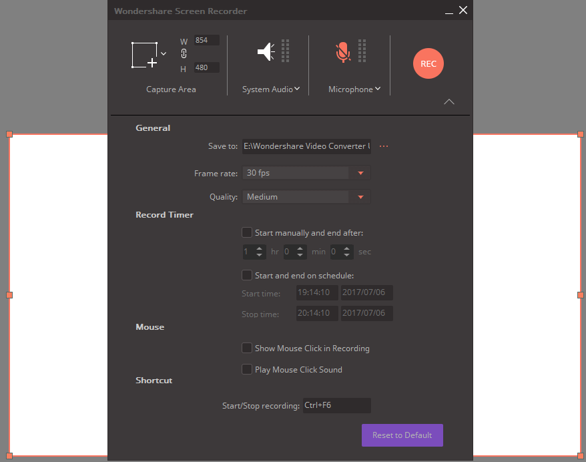Click the capture height field showing 480
The width and height of the screenshot is (586, 462).
pyautogui.click(x=207, y=67)
